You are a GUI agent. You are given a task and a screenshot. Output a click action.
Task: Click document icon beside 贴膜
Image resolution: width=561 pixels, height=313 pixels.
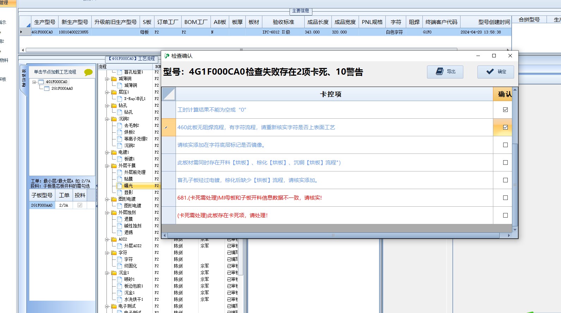point(120,179)
